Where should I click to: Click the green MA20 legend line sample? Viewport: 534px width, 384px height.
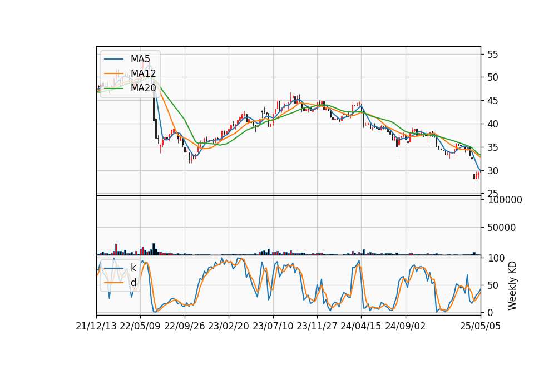(113, 88)
